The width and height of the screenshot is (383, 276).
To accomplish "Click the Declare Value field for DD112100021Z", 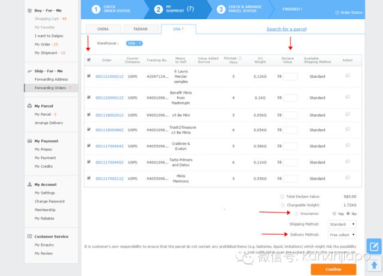I will [290, 77].
